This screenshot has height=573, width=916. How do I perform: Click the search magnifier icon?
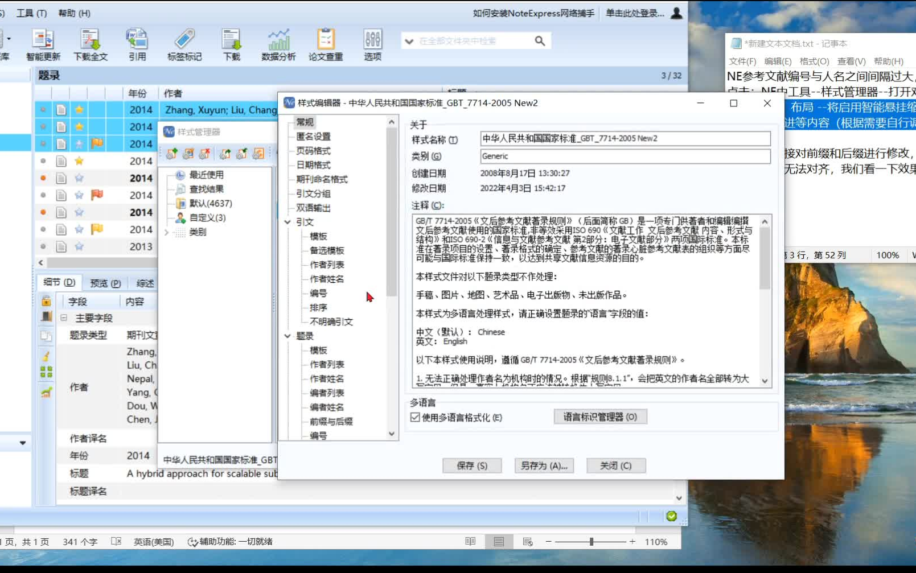(x=540, y=41)
